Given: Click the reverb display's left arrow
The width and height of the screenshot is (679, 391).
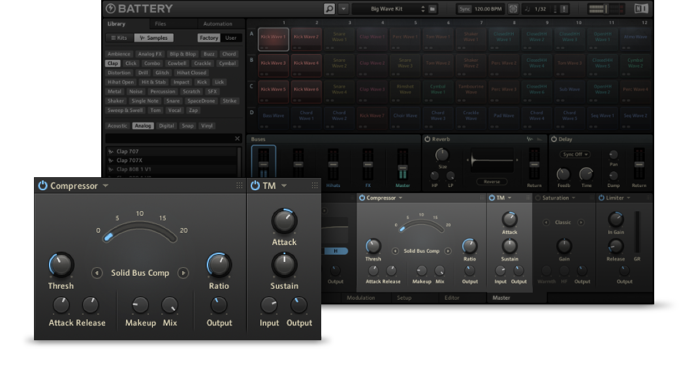Looking at the screenshot, I should pos(467,160).
